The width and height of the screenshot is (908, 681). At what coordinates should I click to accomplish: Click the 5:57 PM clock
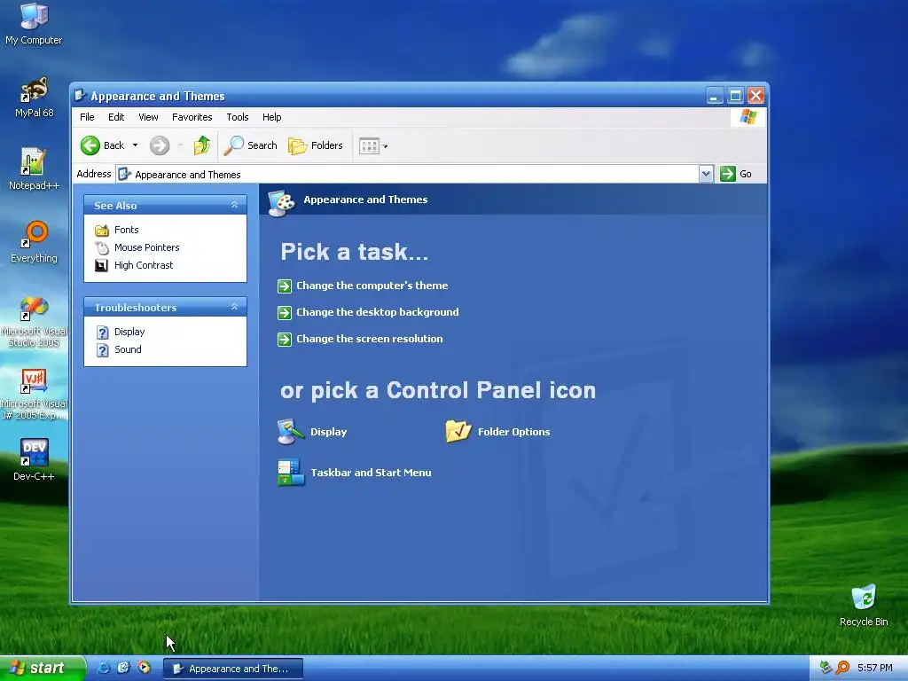point(874,668)
